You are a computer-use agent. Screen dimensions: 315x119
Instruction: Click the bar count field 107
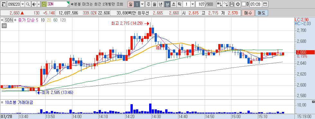pos(200,4)
